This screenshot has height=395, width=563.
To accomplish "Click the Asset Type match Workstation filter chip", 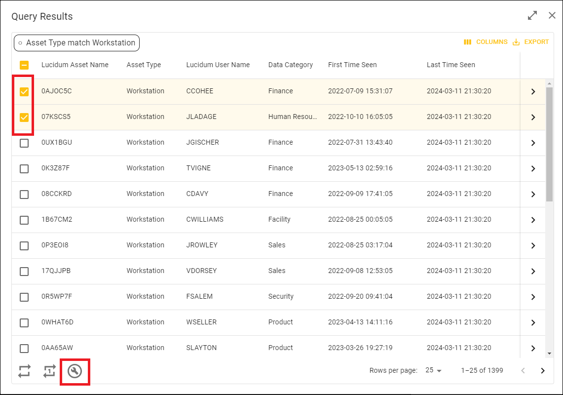I will click(x=76, y=43).
